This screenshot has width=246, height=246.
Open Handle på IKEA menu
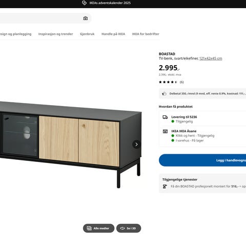click(x=113, y=34)
